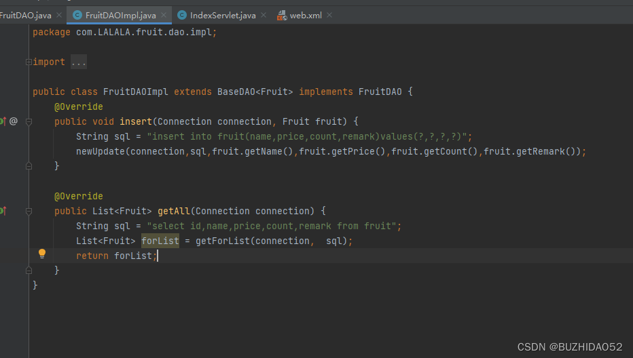Switch to the FruitDAO.java tab
The width and height of the screenshot is (633, 358).
tap(25, 16)
